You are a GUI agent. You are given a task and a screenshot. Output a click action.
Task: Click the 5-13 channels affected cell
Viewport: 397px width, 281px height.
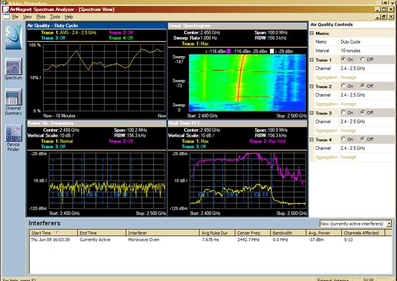point(348,239)
